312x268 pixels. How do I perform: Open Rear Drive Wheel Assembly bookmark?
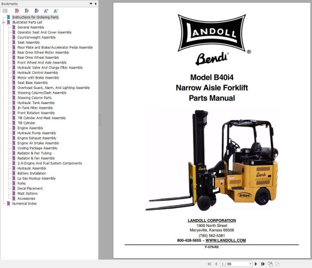pyautogui.click(x=38, y=58)
